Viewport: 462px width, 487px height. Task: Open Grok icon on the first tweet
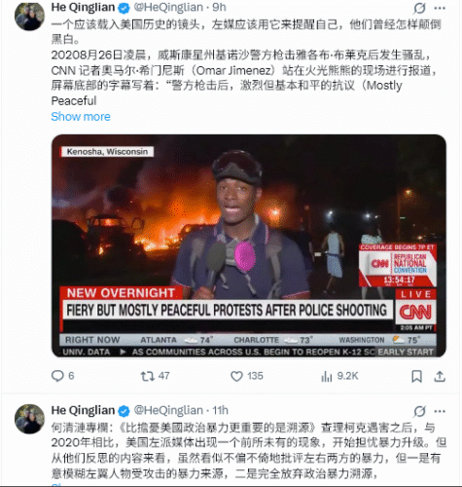coord(419,8)
